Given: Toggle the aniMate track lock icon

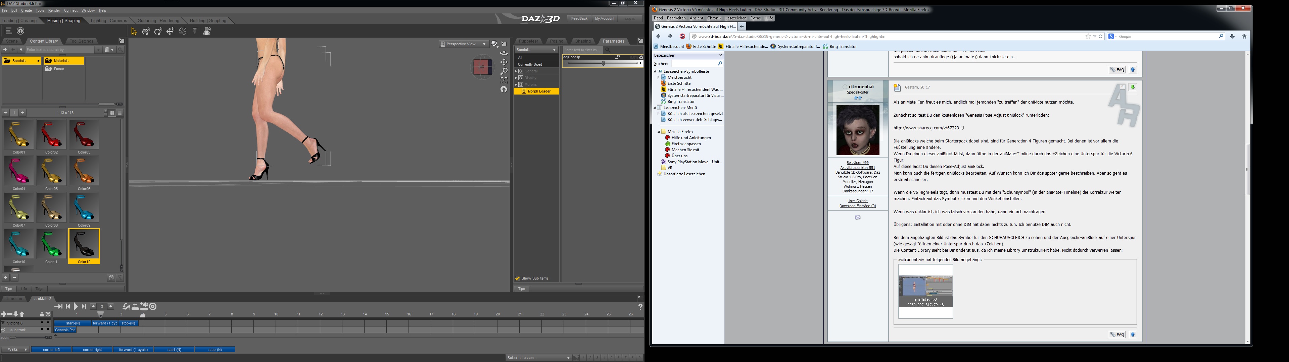Looking at the screenshot, I should coord(42,314).
